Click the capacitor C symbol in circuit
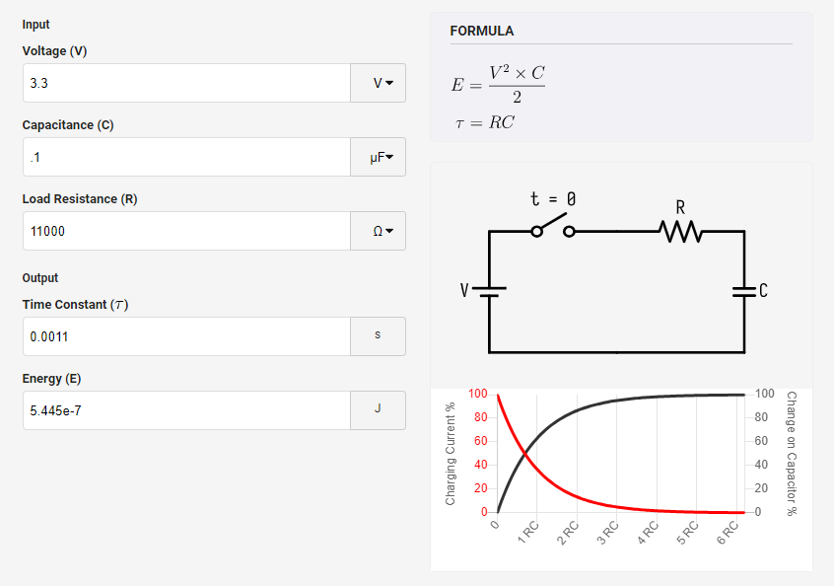Screen dimensions: 834x586 (x=744, y=291)
